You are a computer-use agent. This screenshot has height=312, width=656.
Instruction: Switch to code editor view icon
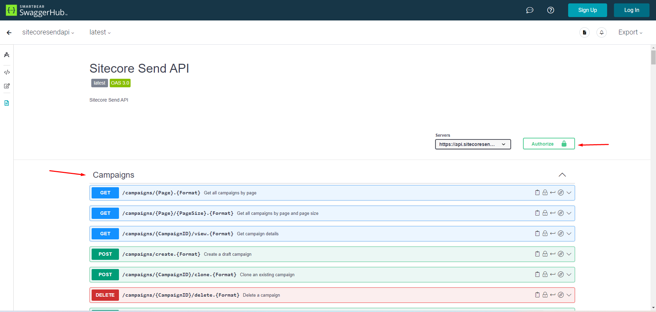click(6, 72)
